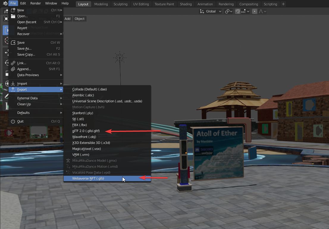
Task: Click the Quit power icon
Action: click(x=13, y=121)
